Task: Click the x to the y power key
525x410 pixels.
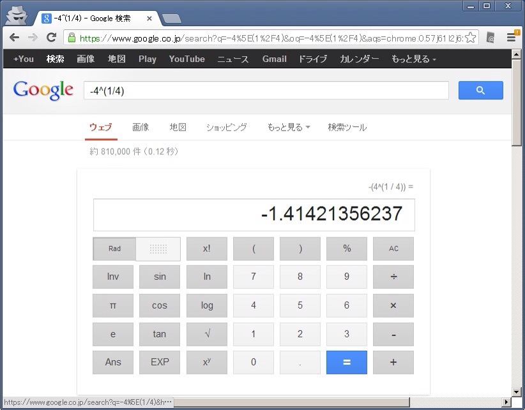Action: (x=206, y=362)
